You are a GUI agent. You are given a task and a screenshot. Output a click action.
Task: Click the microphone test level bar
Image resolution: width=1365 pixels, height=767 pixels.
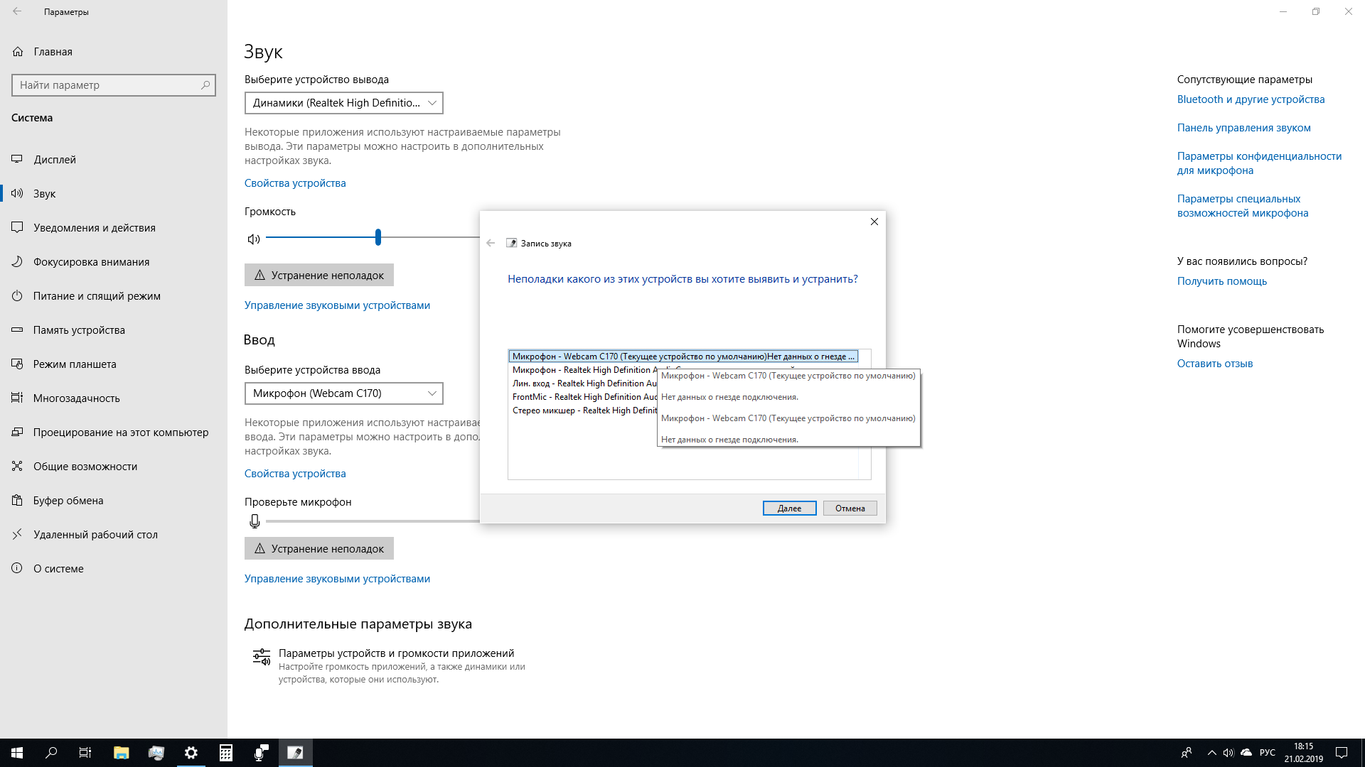[x=373, y=521]
